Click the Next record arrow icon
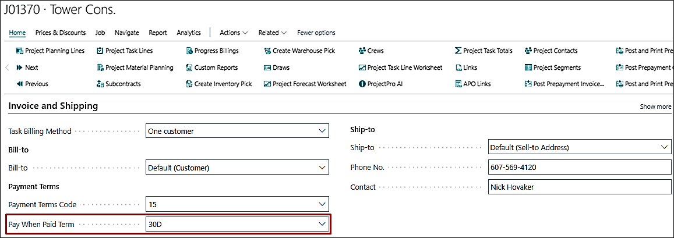 click(19, 68)
